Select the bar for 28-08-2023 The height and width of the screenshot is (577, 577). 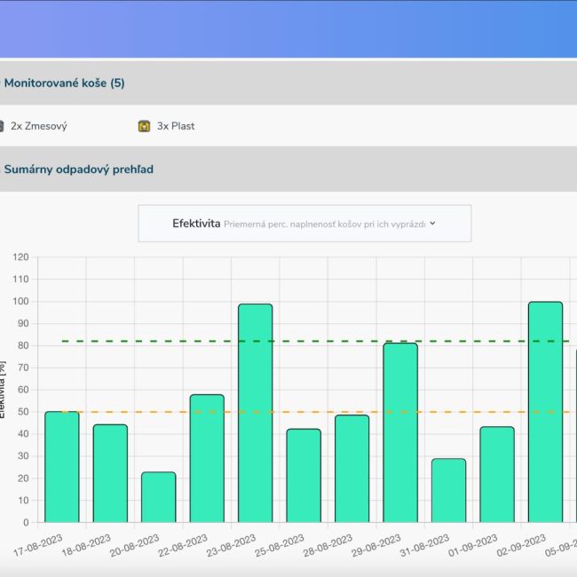[352, 469]
